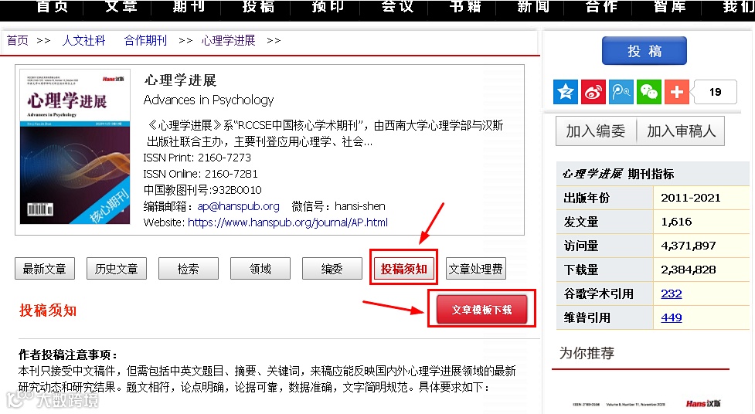Click the red 文章模板下载 button
The height and width of the screenshot is (414, 755).
[x=481, y=310]
